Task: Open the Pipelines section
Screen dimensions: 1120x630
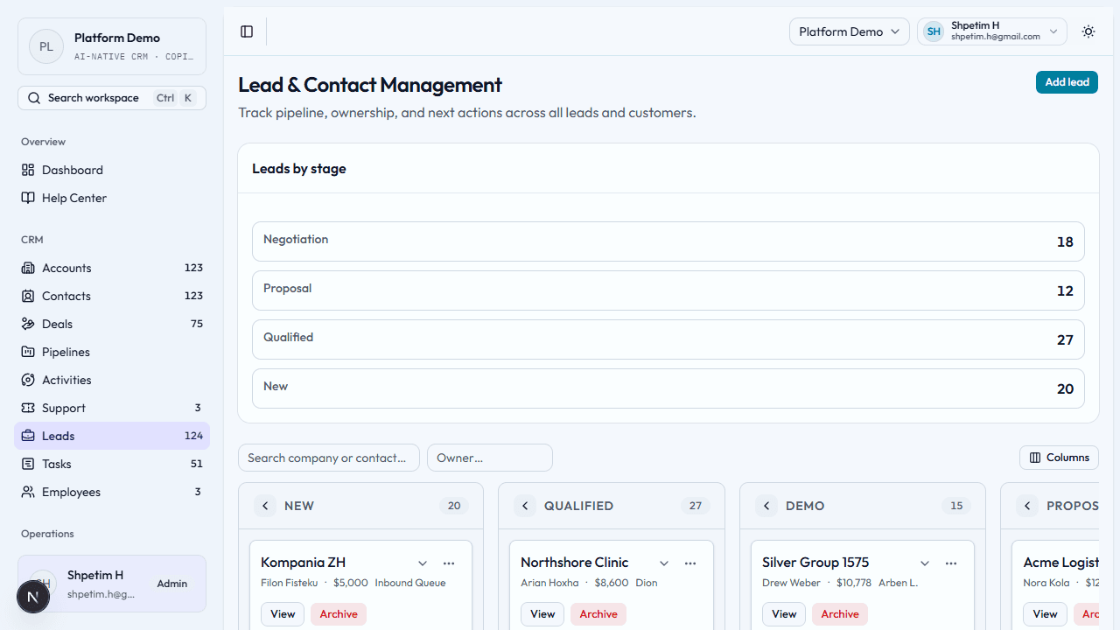Action: pyautogui.click(x=65, y=352)
